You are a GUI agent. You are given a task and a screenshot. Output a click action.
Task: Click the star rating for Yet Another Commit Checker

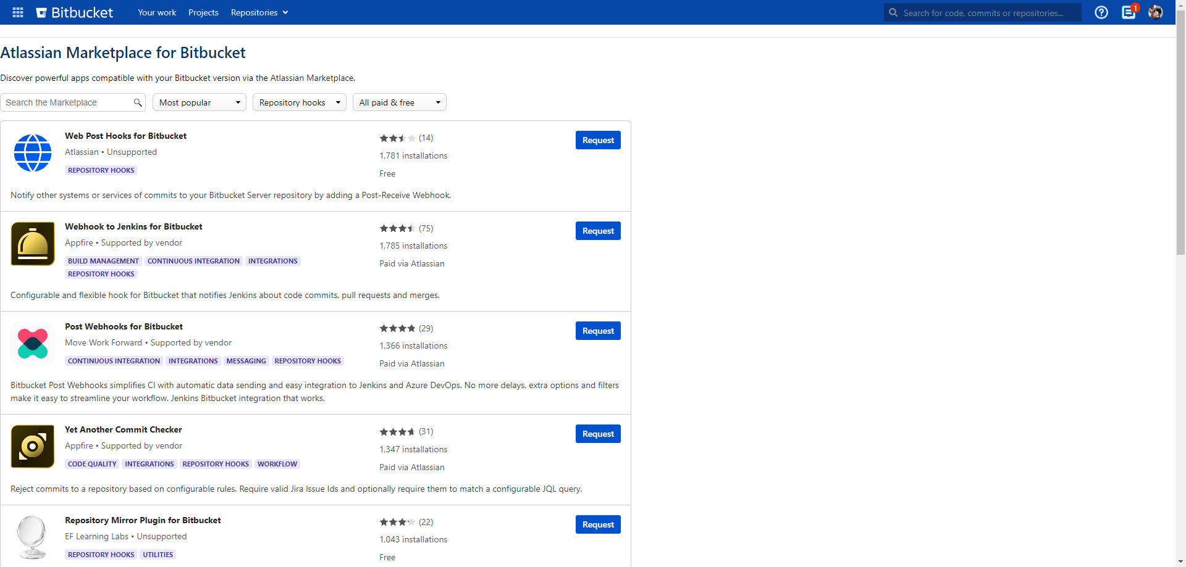[x=397, y=432]
